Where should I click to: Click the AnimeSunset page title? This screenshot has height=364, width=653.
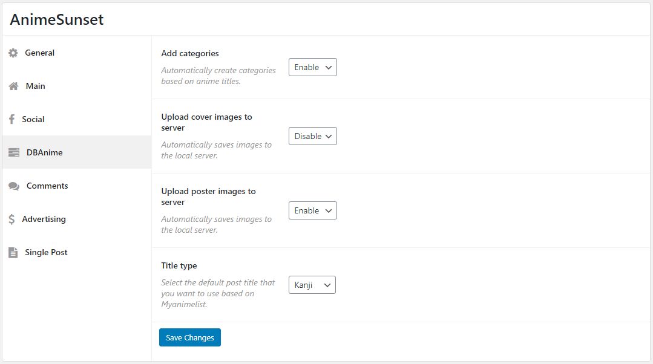click(x=57, y=20)
